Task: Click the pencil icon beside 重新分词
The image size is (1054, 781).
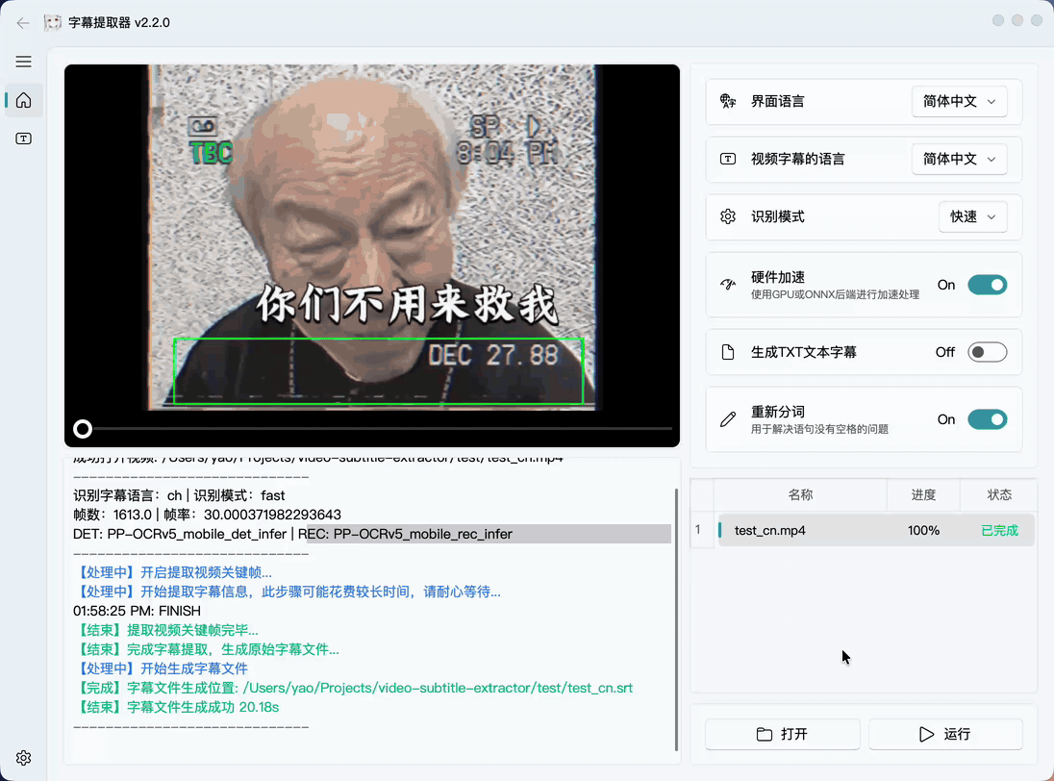Action: click(728, 419)
